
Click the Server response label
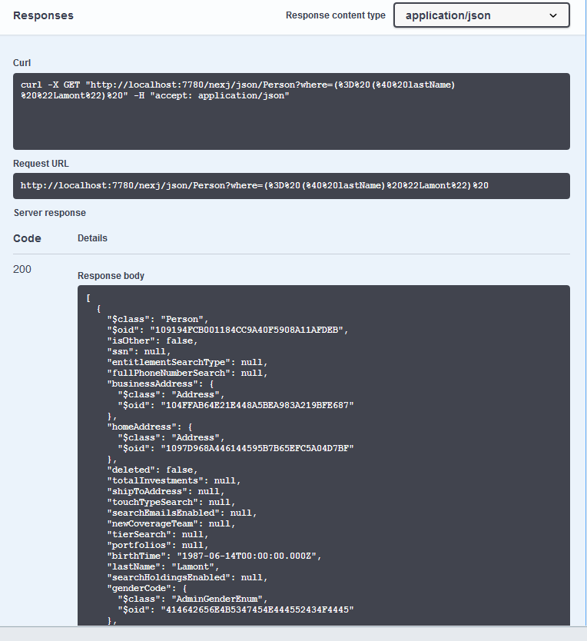49,212
